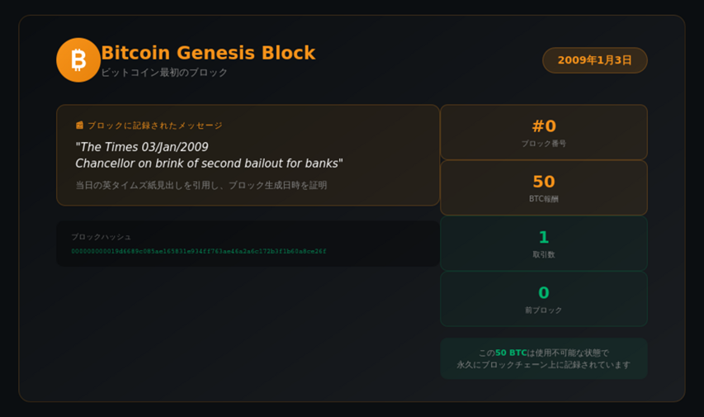Click the gray Japanese description under the quote
704x417 pixels.
point(201,185)
